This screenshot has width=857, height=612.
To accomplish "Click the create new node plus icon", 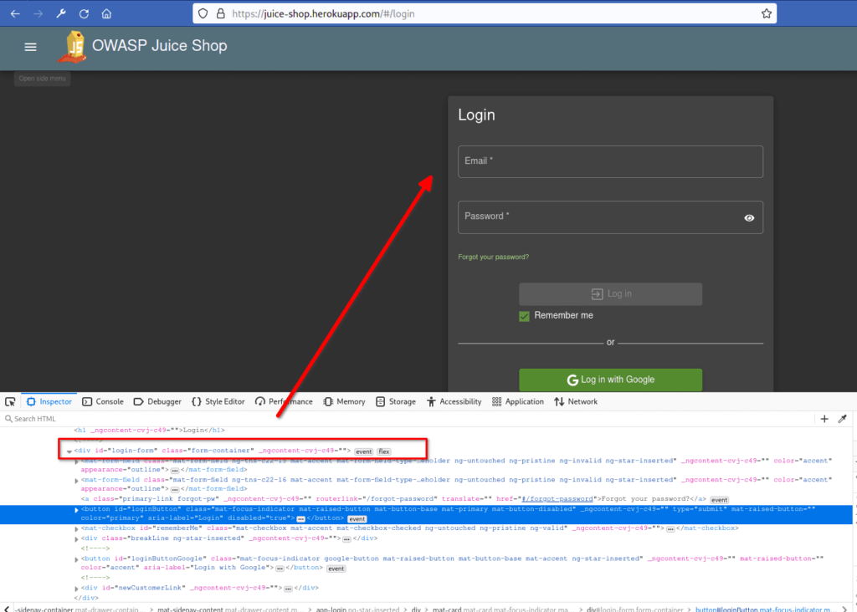I will [824, 418].
